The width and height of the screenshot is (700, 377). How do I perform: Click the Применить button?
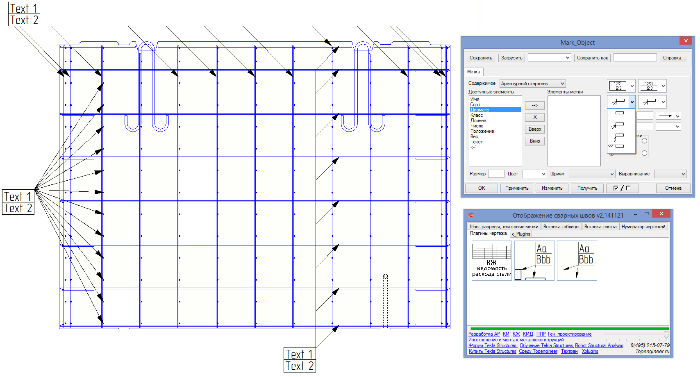pyautogui.click(x=516, y=188)
